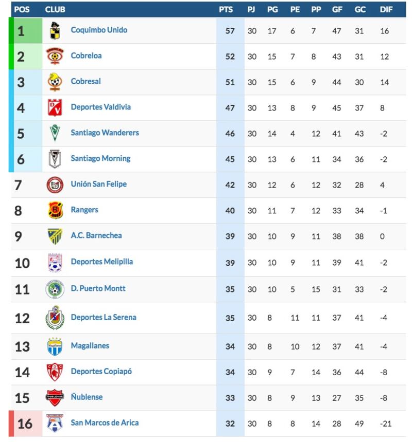Click the San Marcos de Arica crest
The height and width of the screenshot is (442, 412).
55,423
